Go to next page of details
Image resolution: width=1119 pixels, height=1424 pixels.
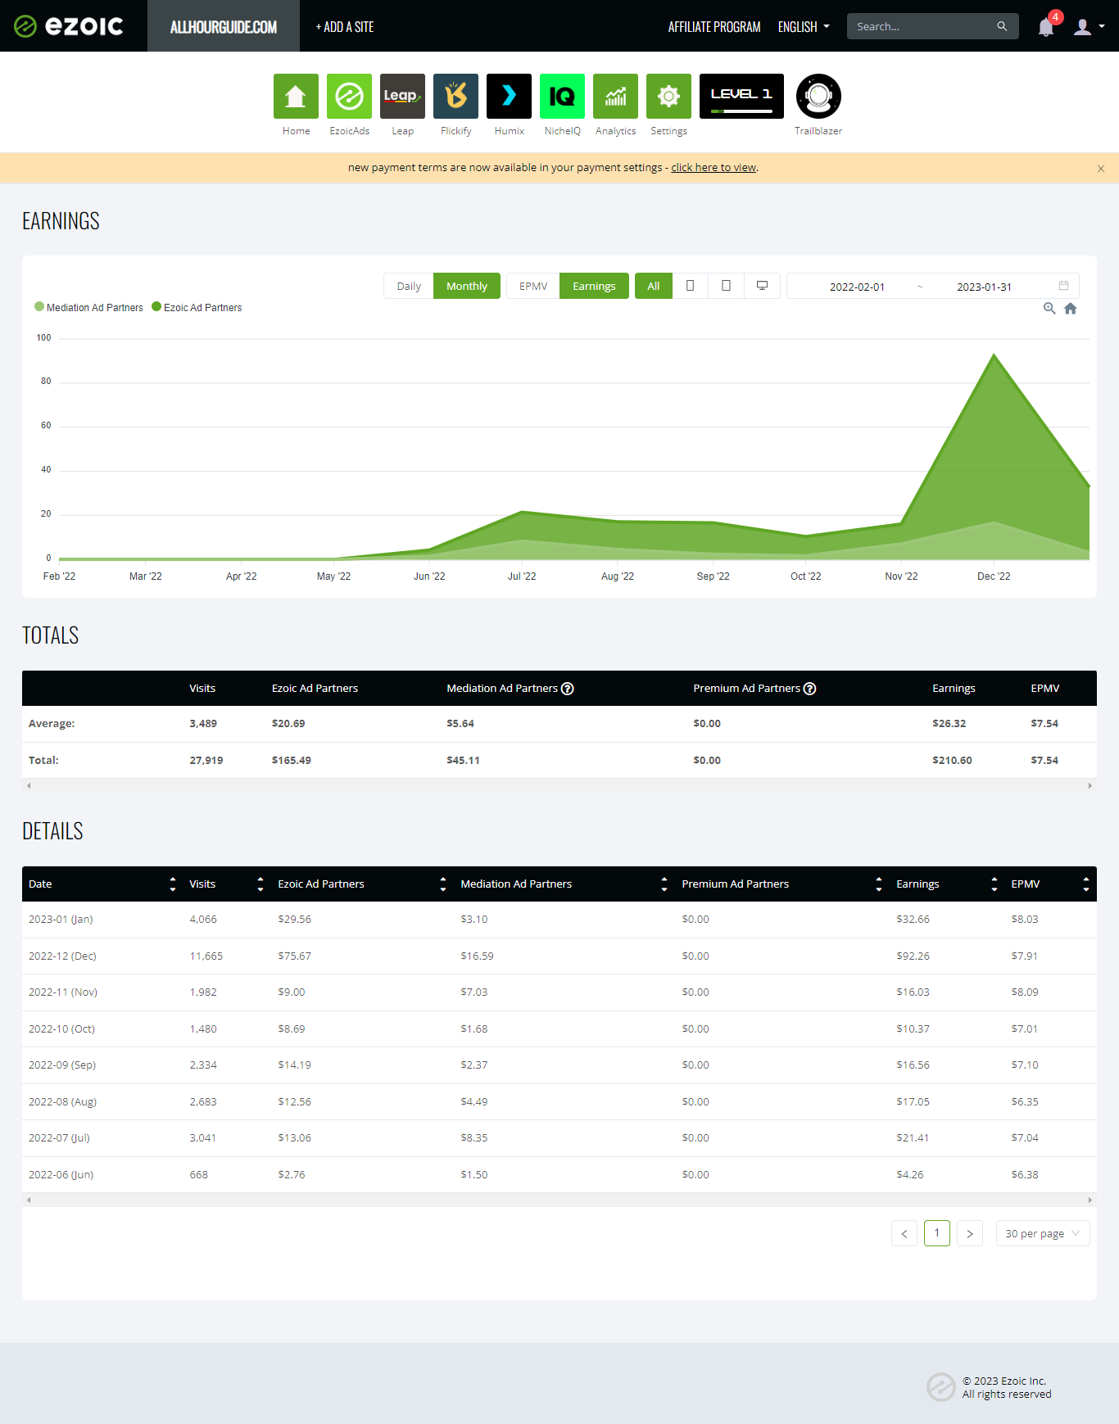[970, 1233]
